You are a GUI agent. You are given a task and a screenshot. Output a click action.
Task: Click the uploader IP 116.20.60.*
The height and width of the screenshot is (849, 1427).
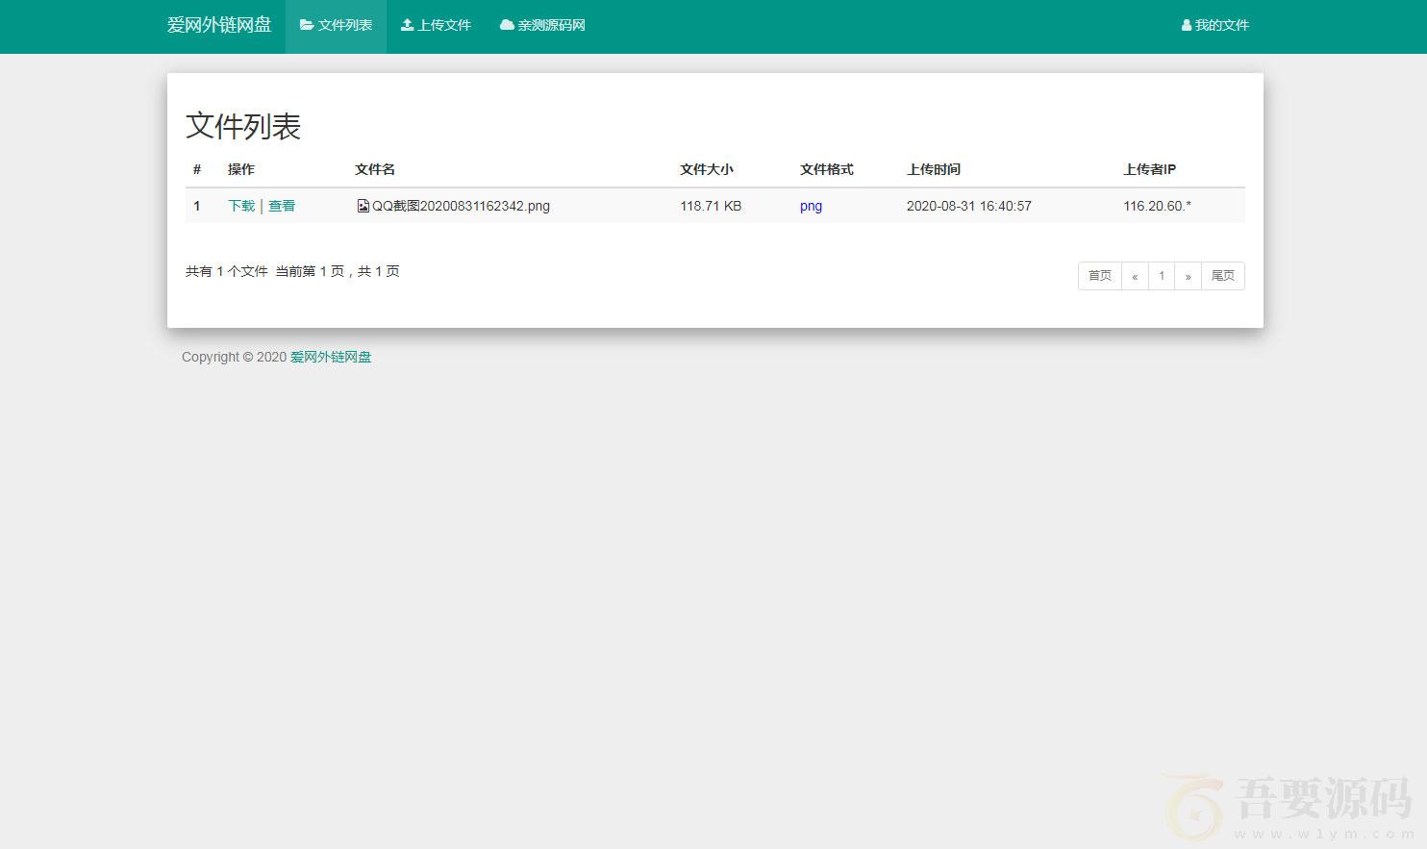coord(1157,206)
